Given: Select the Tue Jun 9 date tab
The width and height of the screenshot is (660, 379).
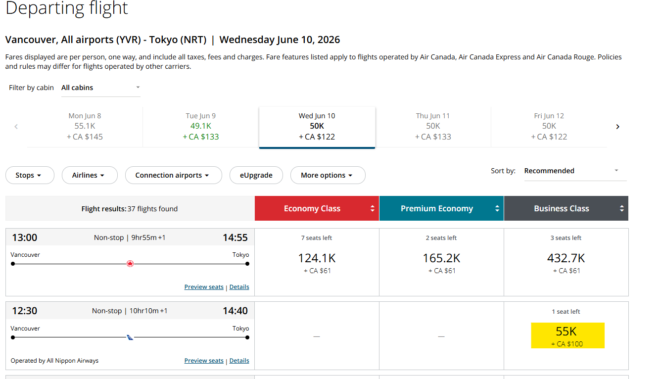Looking at the screenshot, I should [x=201, y=127].
